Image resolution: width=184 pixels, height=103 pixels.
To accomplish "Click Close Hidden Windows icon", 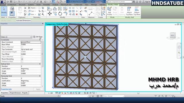I will coord(57,2).
